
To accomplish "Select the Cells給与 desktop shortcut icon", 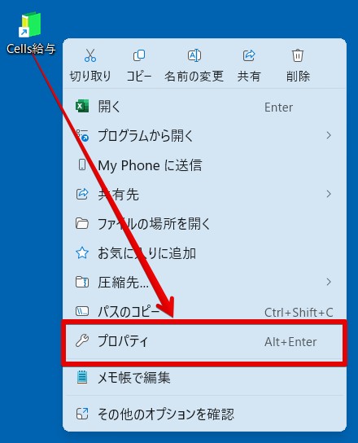I will 30,24.
